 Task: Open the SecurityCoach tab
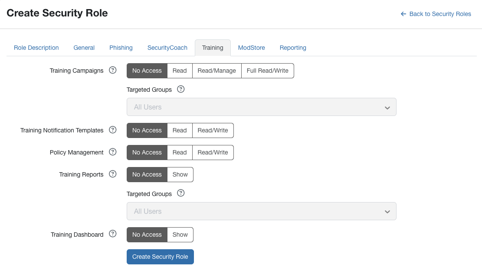click(x=167, y=48)
